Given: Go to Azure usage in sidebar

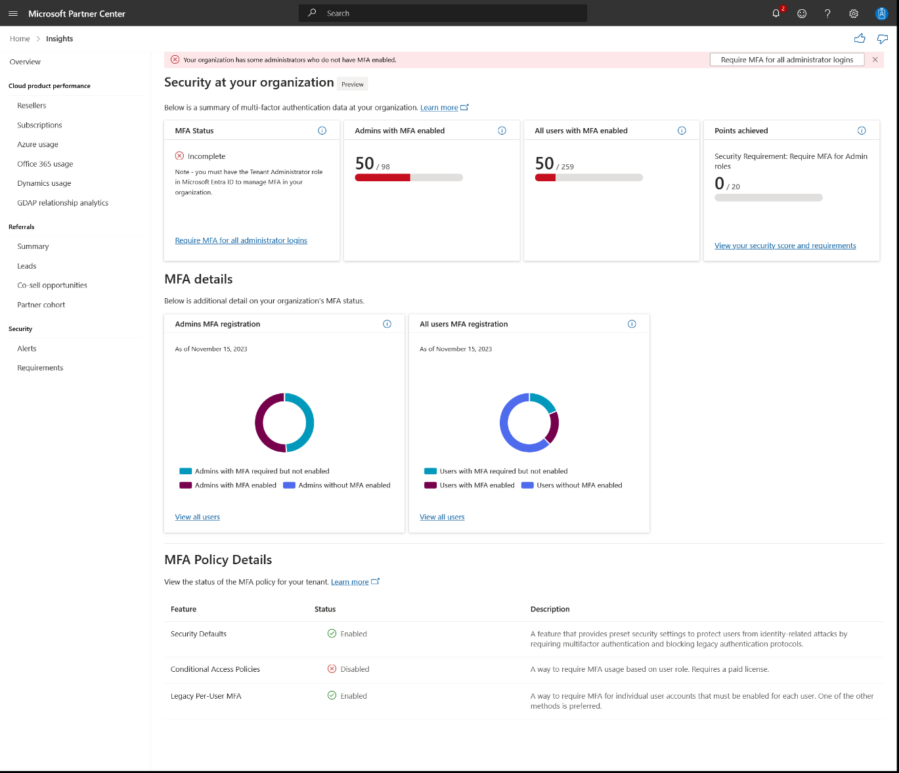Looking at the screenshot, I should tap(37, 144).
